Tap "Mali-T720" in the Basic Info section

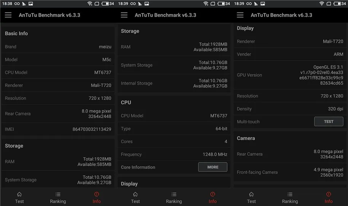[x=101, y=86]
